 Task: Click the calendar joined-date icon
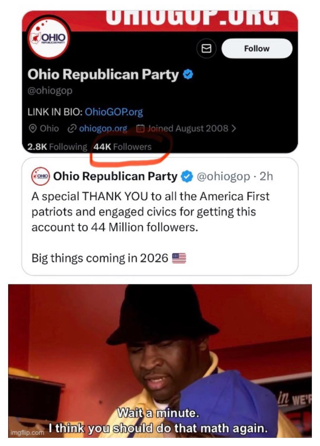click(x=140, y=129)
